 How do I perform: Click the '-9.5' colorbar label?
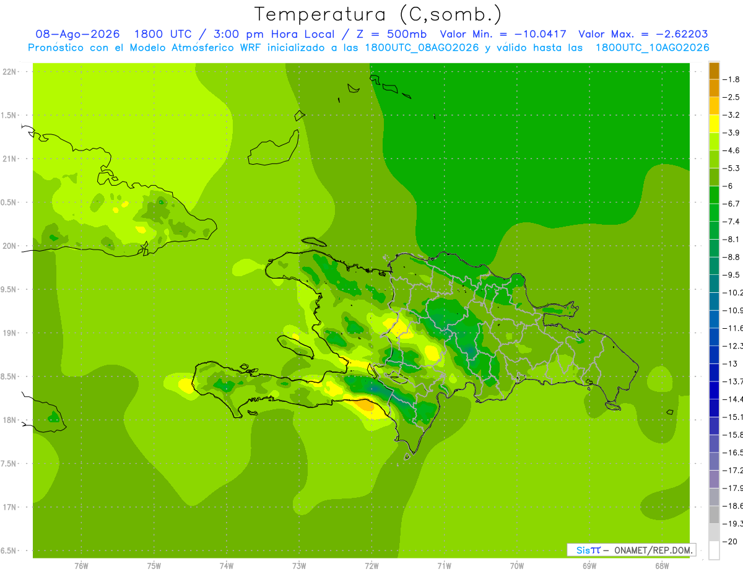[731, 274]
